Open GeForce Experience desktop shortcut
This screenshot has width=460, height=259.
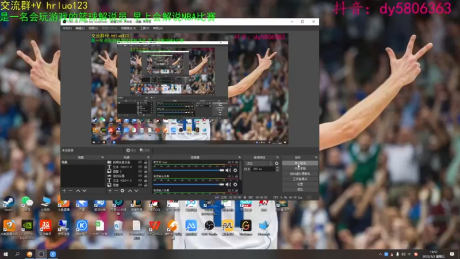(x=27, y=229)
